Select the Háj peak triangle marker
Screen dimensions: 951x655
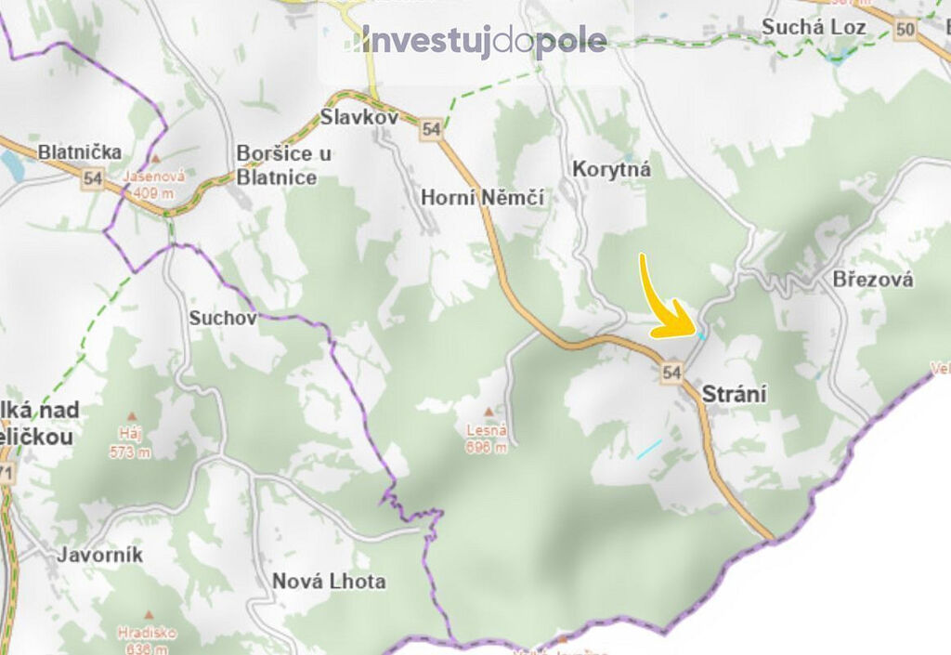click(x=132, y=416)
